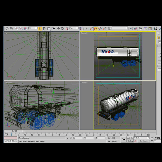Click the Use Pivot Point Center icon
This screenshot has height=162, width=162.
click(x=81, y=29)
